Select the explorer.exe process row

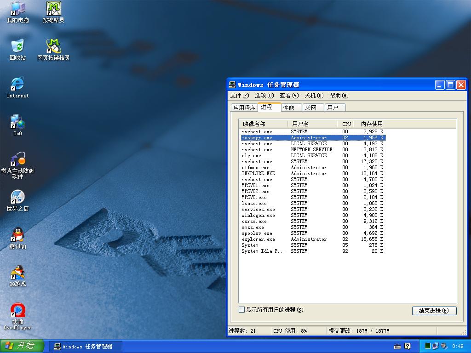tap(258, 239)
